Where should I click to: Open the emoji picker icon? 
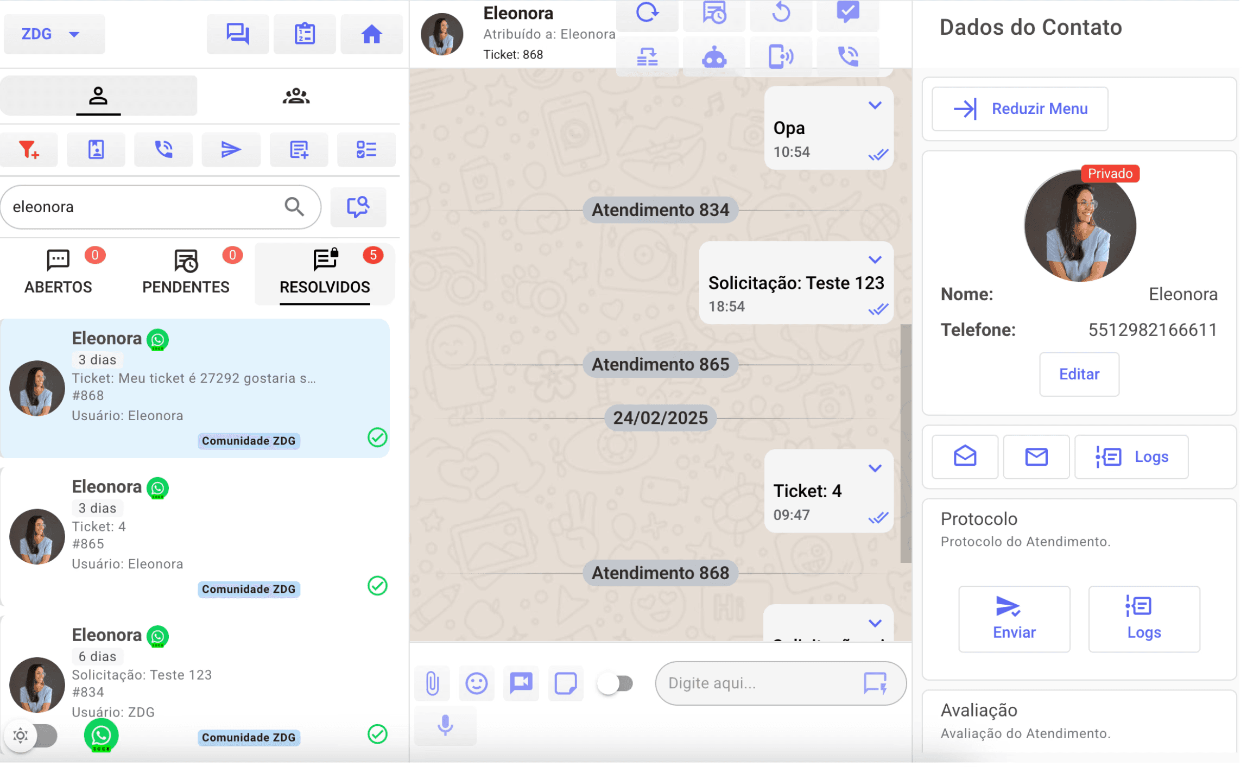click(476, 683)
